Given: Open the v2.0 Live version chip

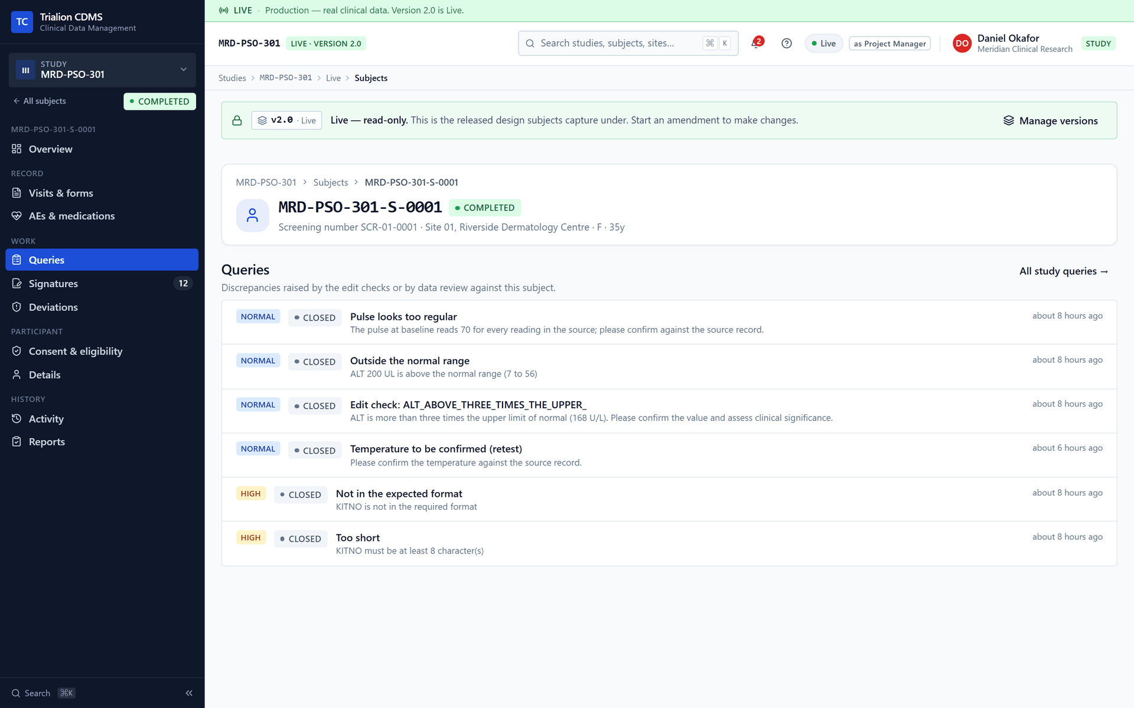Looking at the screenshot, I should 286,120.
